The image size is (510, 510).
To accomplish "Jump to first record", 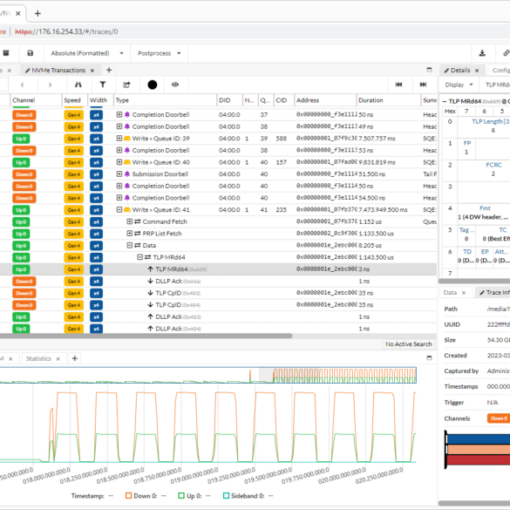I will [398, 85].
